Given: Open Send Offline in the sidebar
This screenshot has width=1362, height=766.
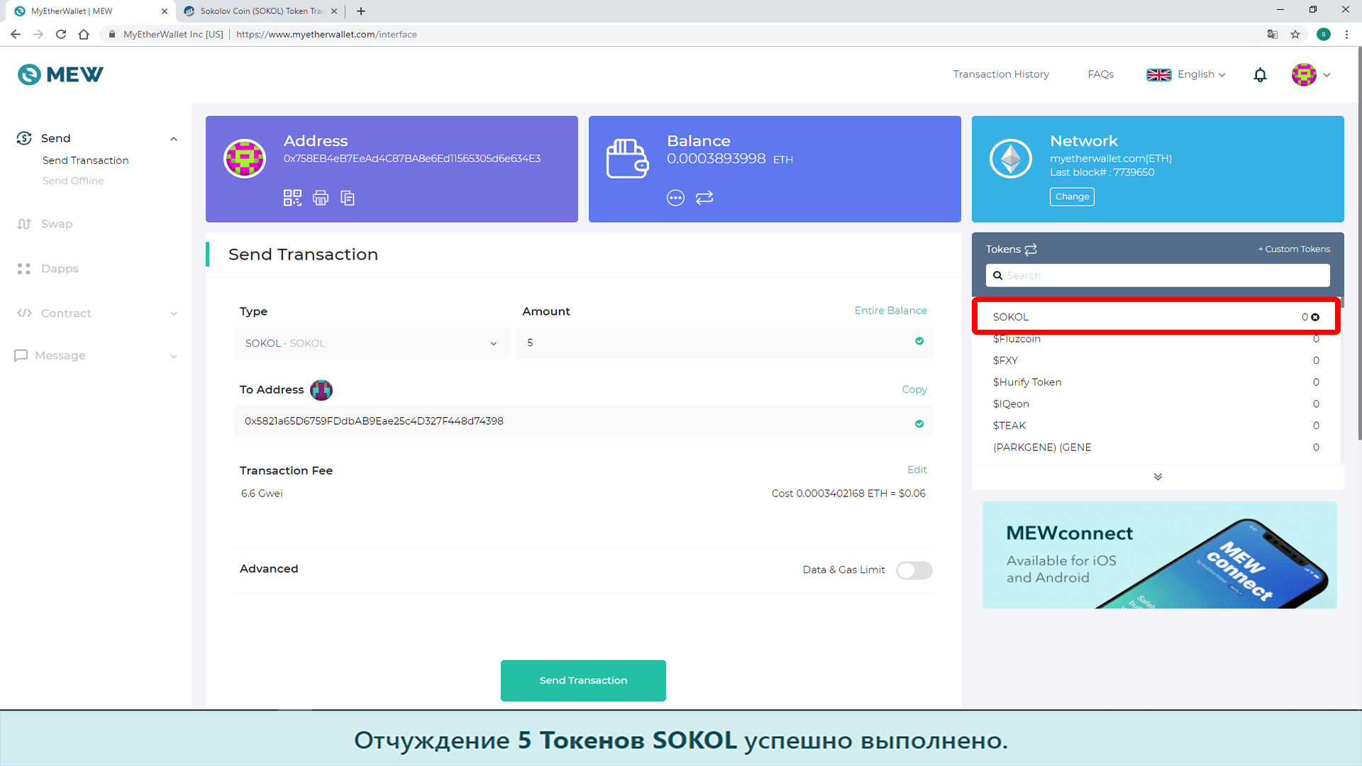Looking at the screenshot, I should (73, 181).
